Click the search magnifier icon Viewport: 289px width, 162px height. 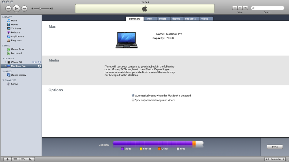coord(253,8)
